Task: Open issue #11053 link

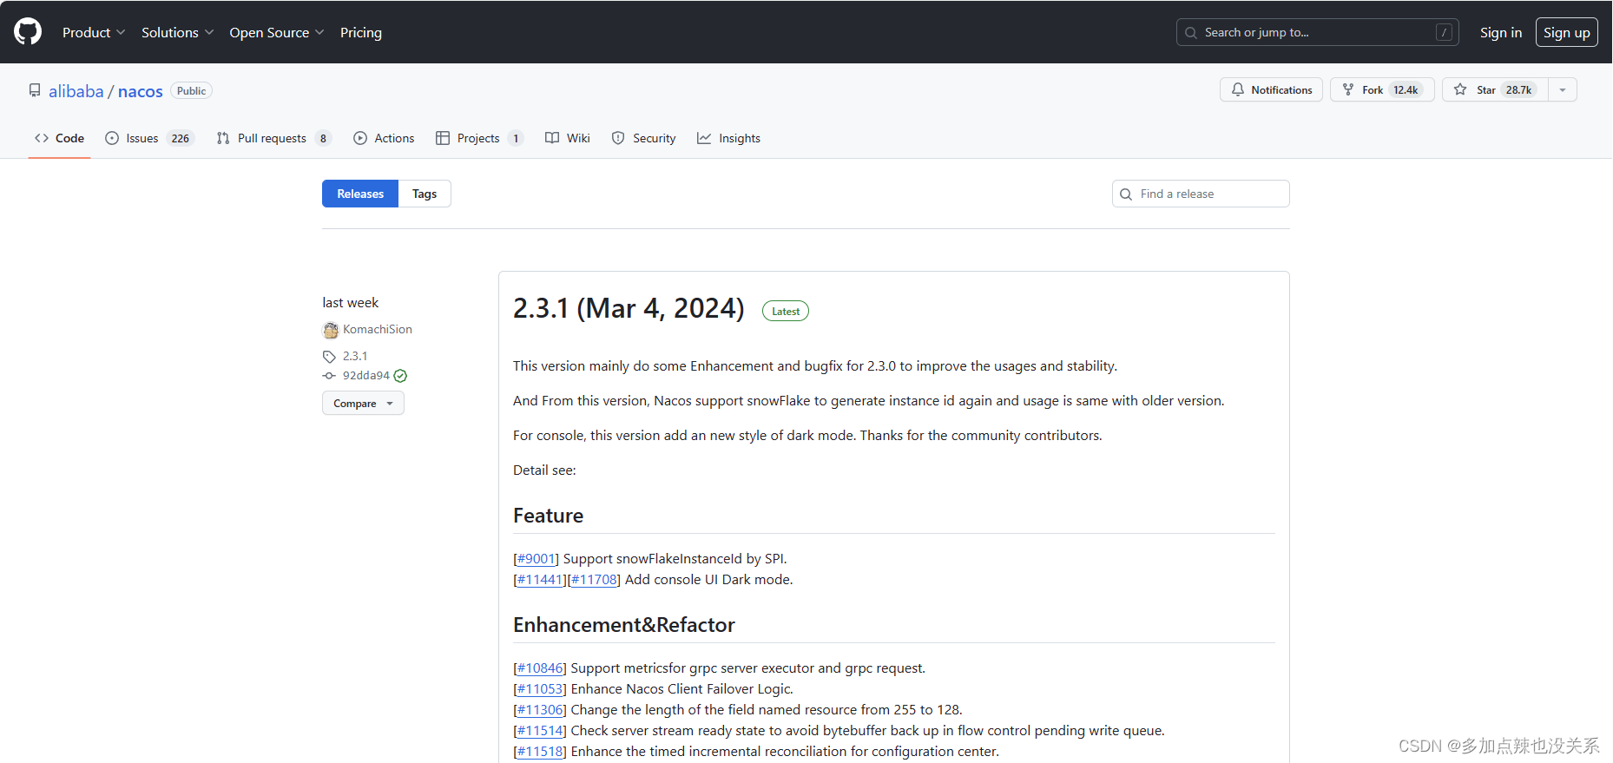Action: click(540, 689)
